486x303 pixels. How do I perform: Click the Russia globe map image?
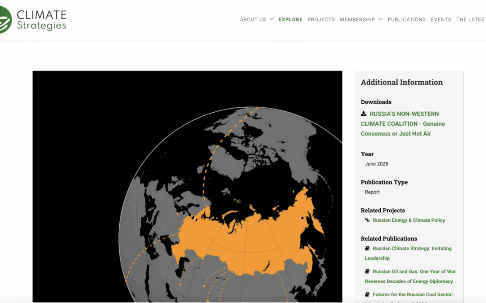pyautogui.click(x=187, y=186)
